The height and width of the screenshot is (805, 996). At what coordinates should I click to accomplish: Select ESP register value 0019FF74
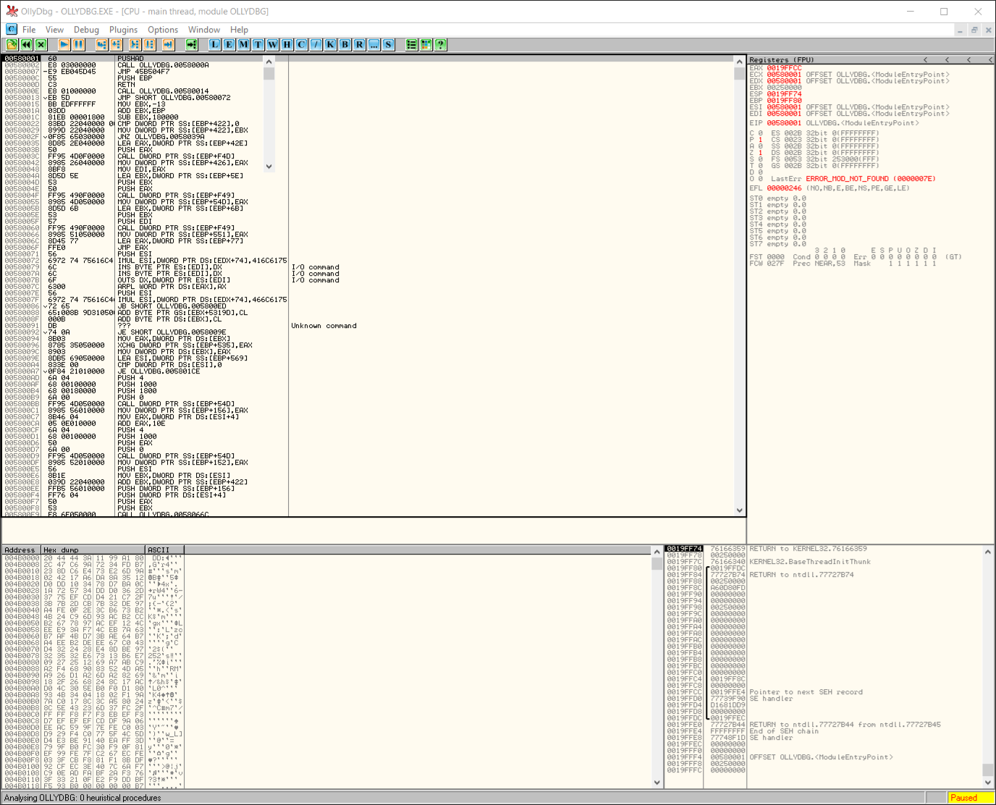[x=784, y=94]
